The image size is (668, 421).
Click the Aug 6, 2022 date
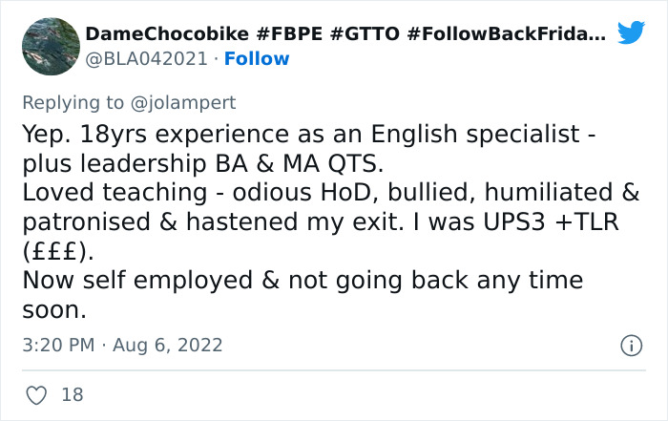click(x=170, y=345)
